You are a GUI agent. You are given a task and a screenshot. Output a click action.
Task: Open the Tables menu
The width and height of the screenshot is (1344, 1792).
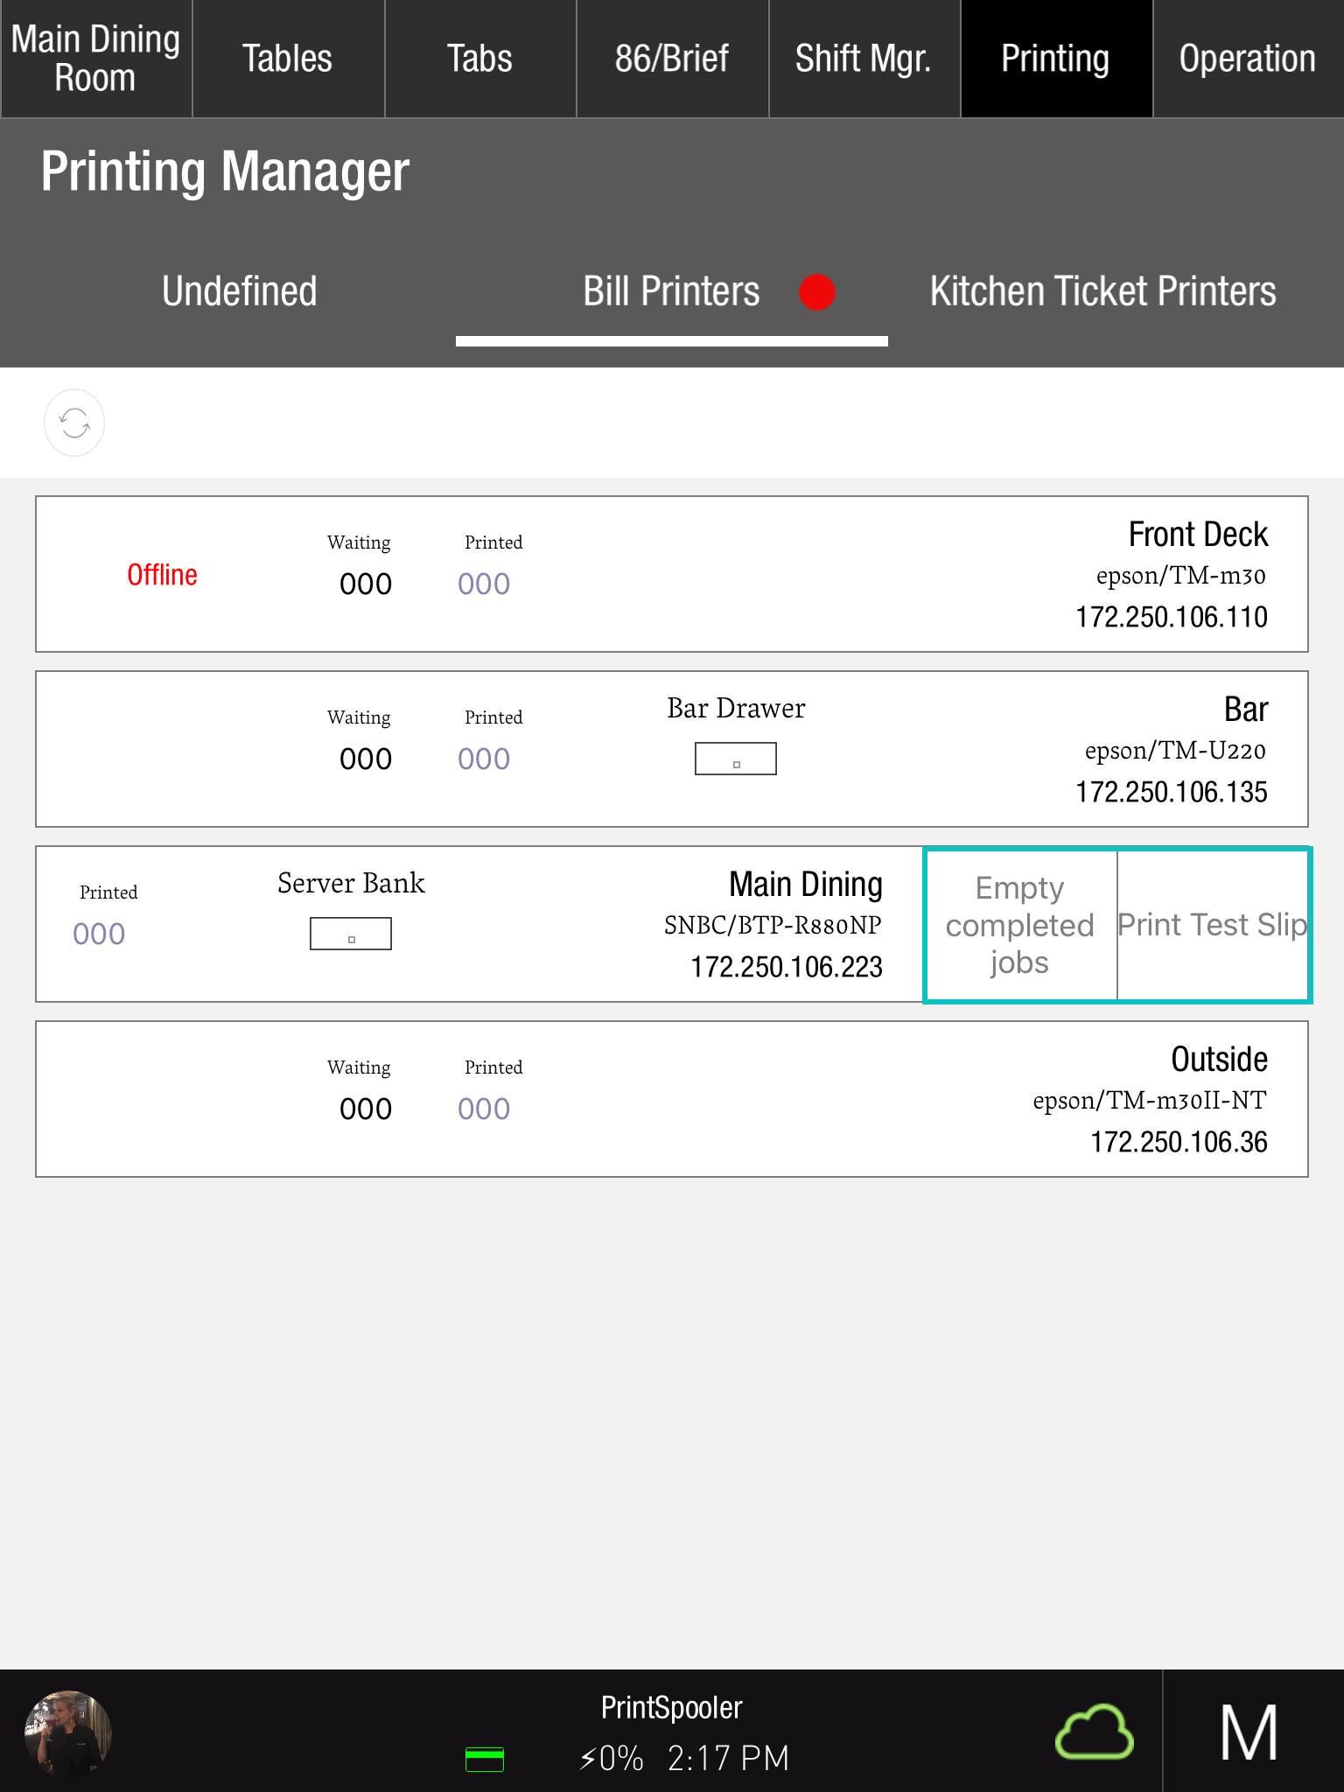click(287, 59)
